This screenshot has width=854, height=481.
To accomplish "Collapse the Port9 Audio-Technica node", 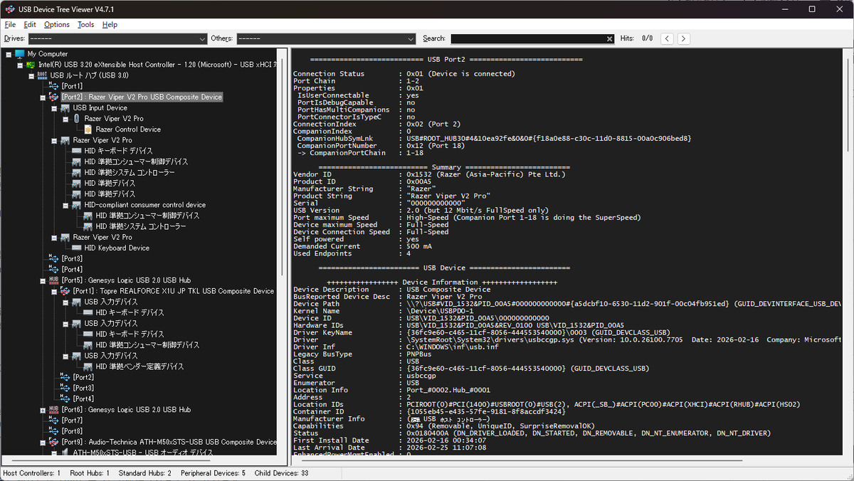I will (x=43, y=442).
